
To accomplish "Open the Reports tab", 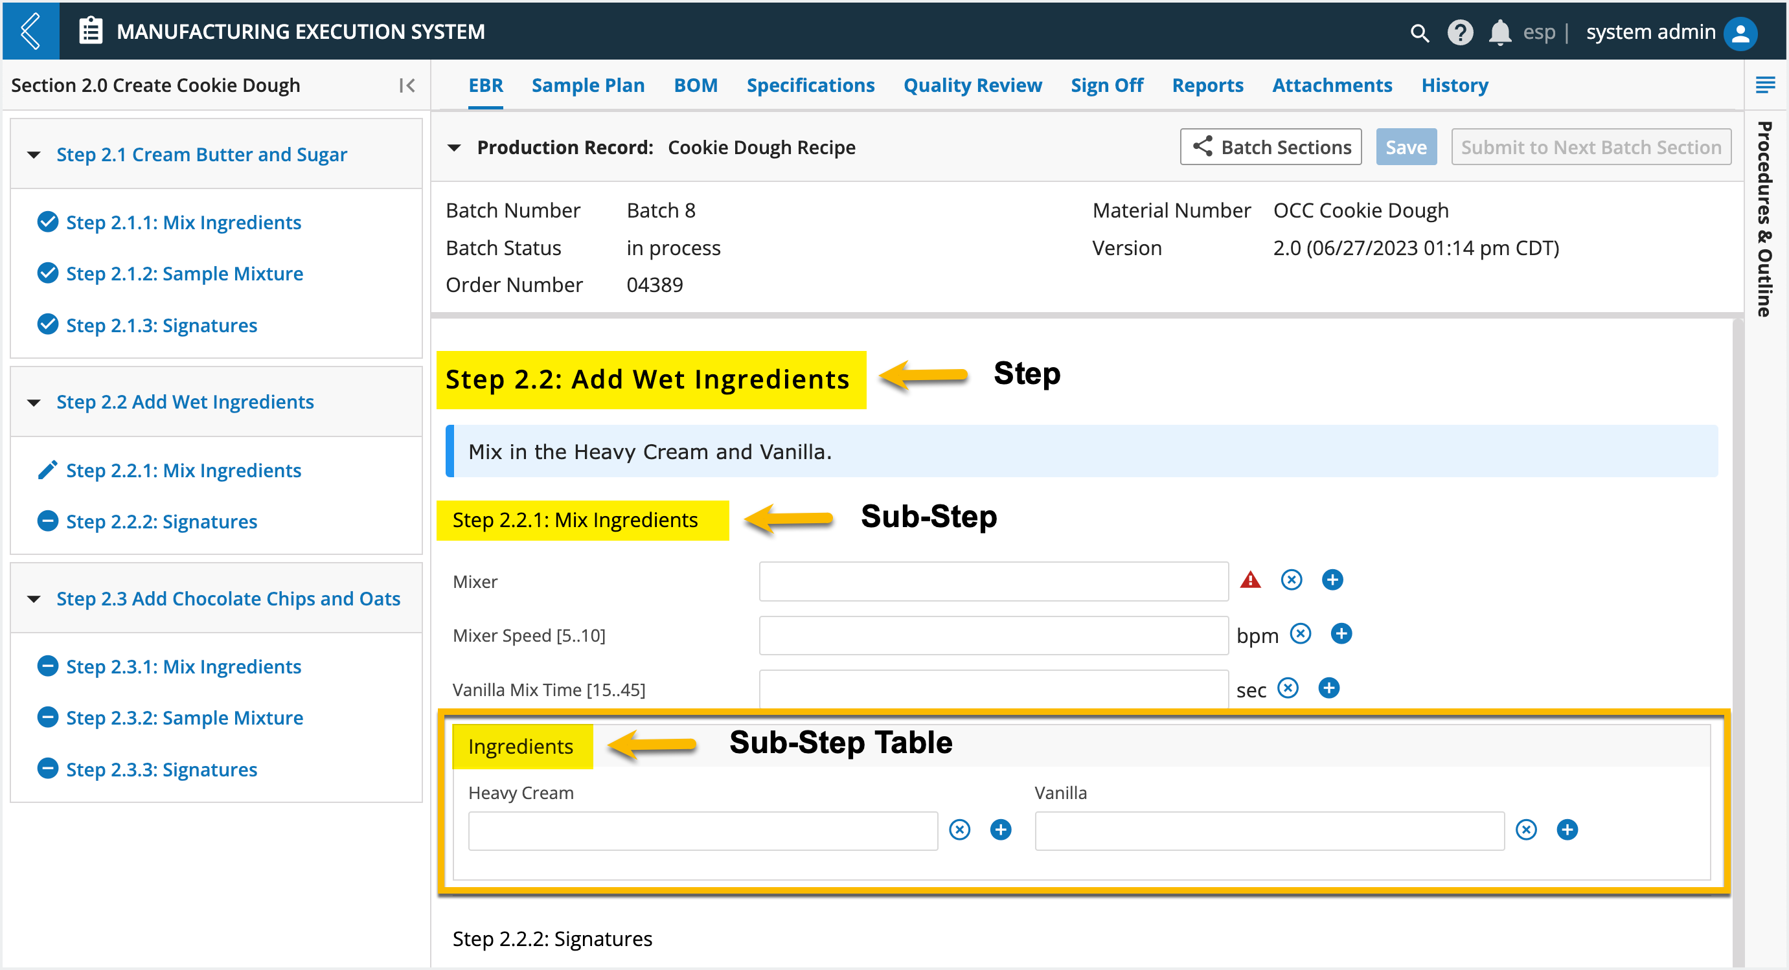I will (x=1207, y=85).
